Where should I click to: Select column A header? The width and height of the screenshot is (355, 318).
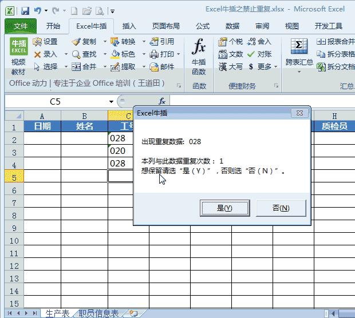[x=42, y=116]
